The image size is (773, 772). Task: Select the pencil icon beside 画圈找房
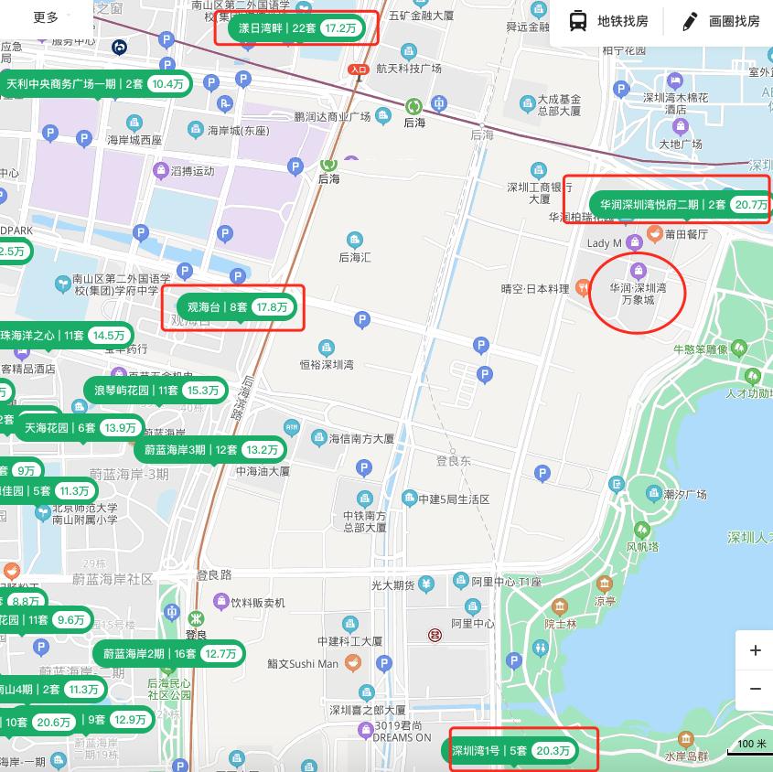pos(689,20)
